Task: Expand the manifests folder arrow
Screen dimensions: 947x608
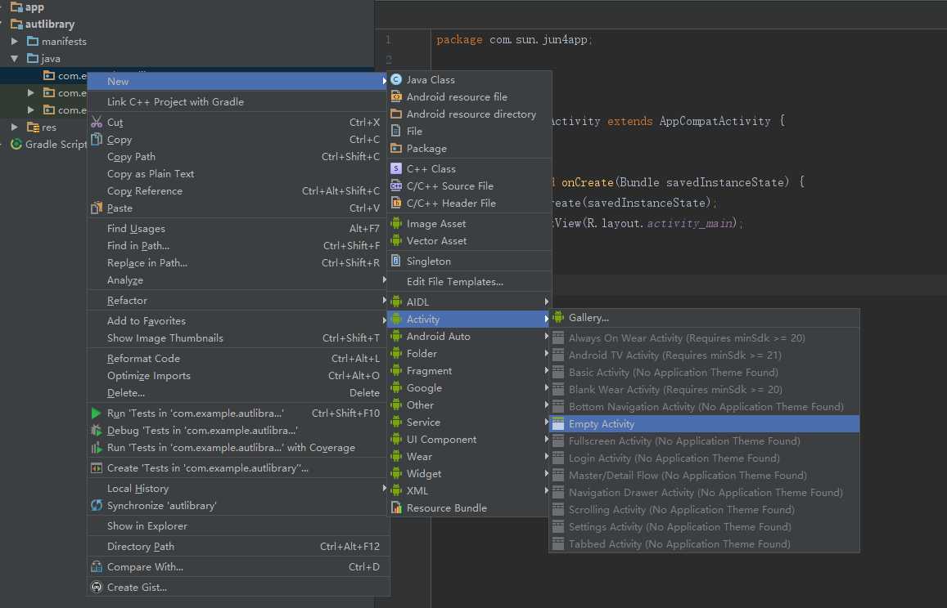Action: point(15,42)
